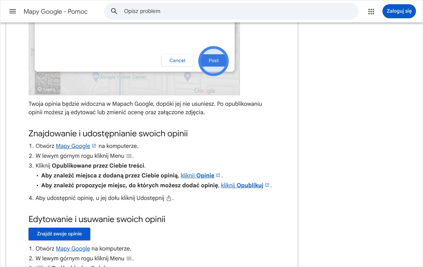Click the kliknij Opinie link
Image resolution: width=423 pixels, height=267 pixels.
click(197, 176)
